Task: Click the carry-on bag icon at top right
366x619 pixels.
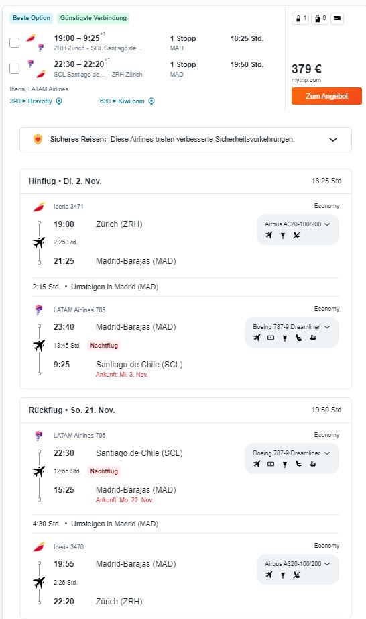Action: (300, 19)
